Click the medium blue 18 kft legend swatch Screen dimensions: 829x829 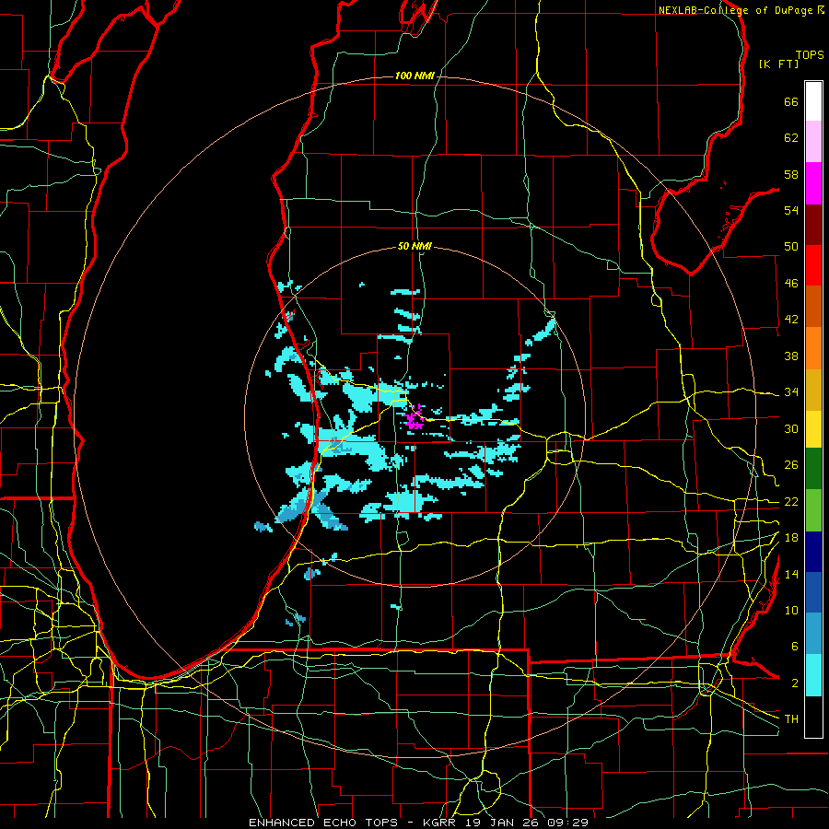click(x=813, y=593)
